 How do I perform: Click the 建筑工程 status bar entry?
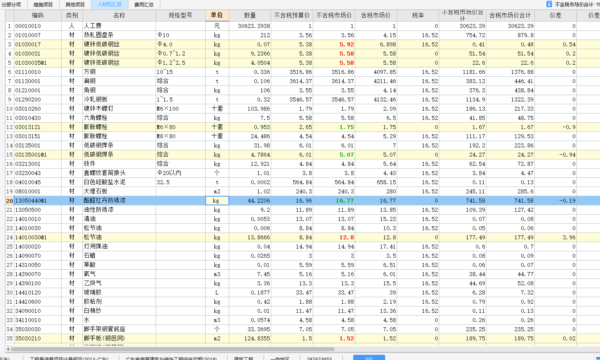(244, 358)
